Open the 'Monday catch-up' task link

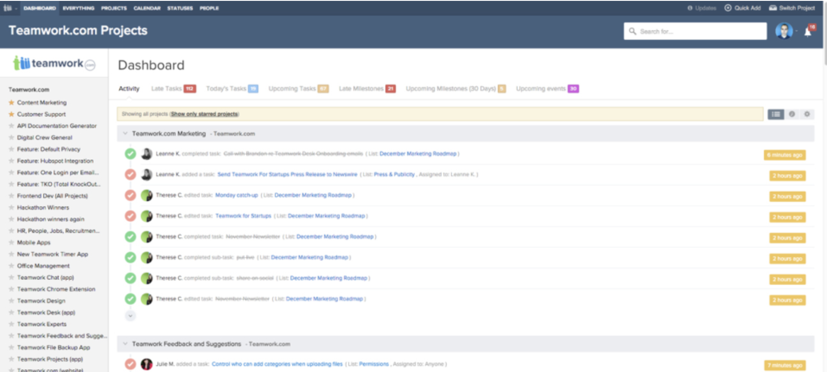click(236, 195)
